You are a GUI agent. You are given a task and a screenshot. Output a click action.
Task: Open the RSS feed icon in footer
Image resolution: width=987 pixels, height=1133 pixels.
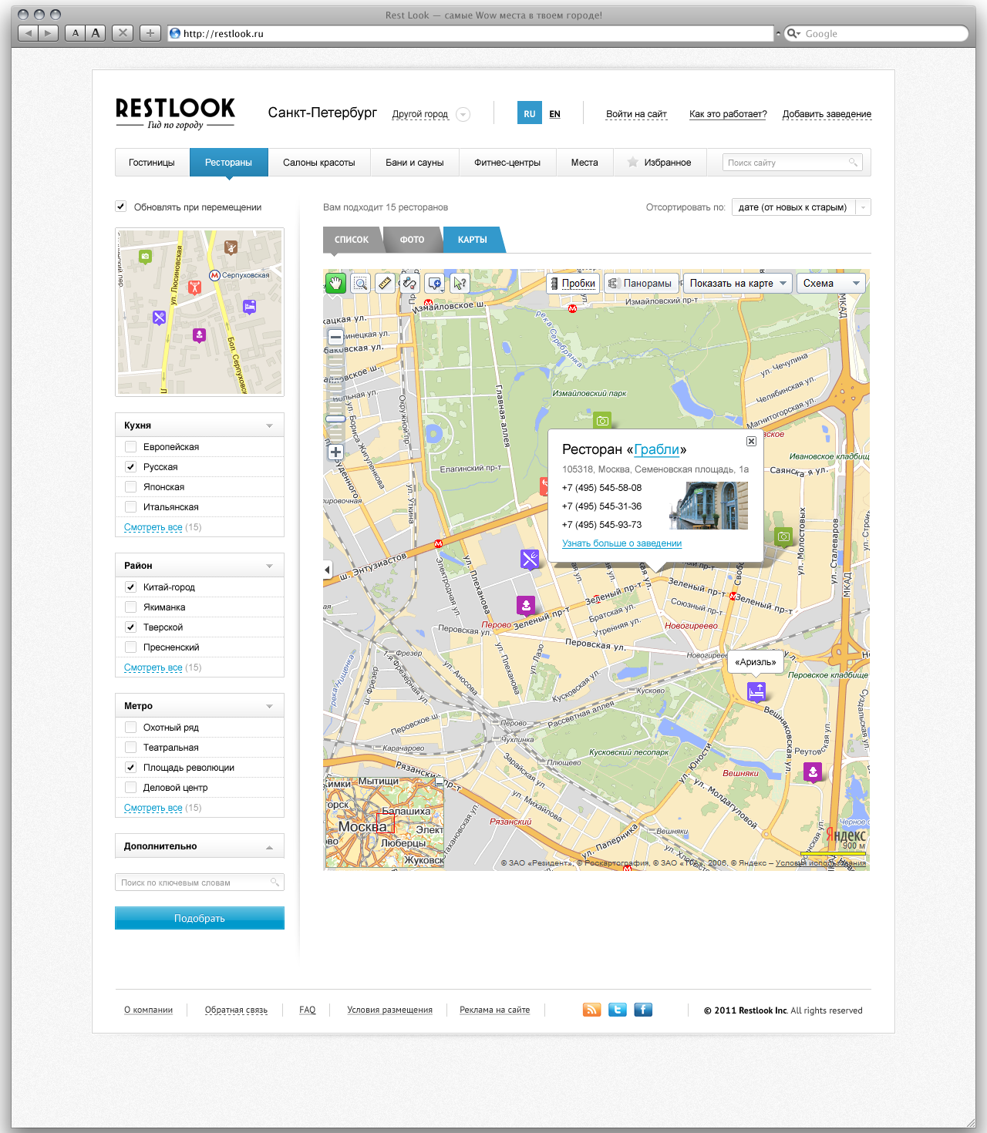pyautogui.click(x=591, y=1010)
